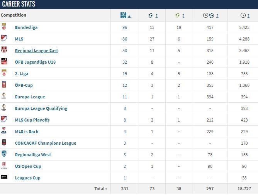
Task: Click the Leagues Cup black logo
Action: pos(4,177)
